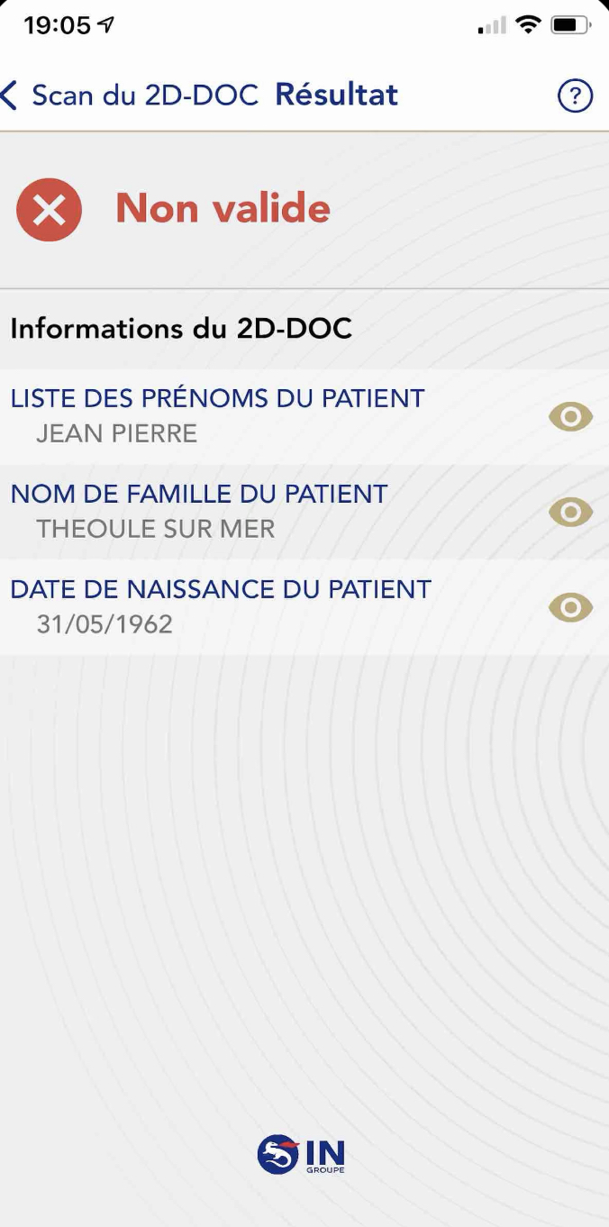Tap the JEAN PIERRE value text
609x1227 pixels.
click(116, 433)
